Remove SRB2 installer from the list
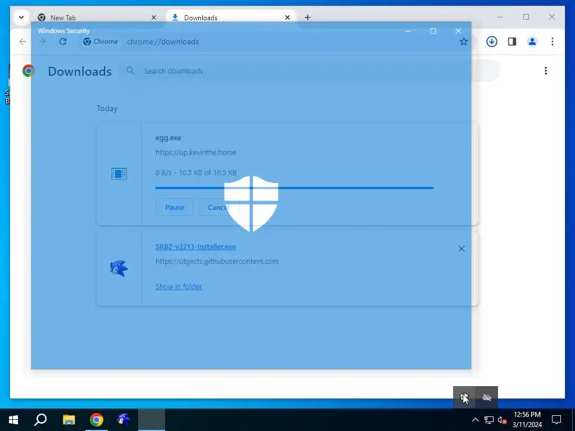Screen dimensions: 575x431 pyautogui.click(x=462, y=249)
